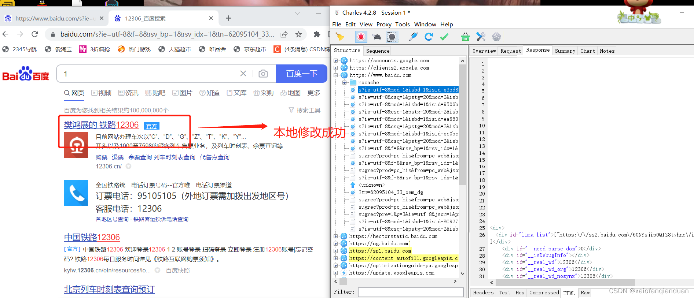This screenshot has height=298, width=694.
Task: Open the Proxy menu in Charles
Action: coord(384,25)
